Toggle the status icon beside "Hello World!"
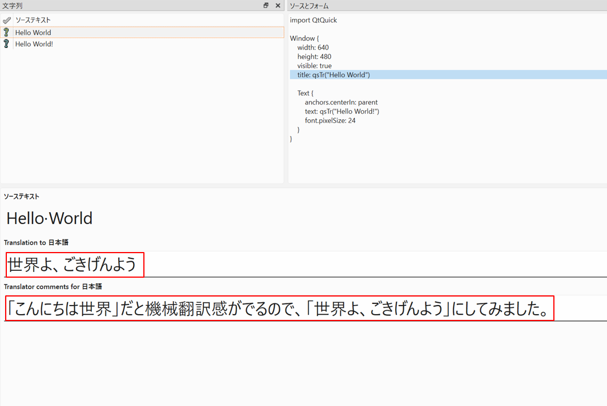Image resolution: width=607 pixels, height=406 pixels. click(x=6, y=44)
